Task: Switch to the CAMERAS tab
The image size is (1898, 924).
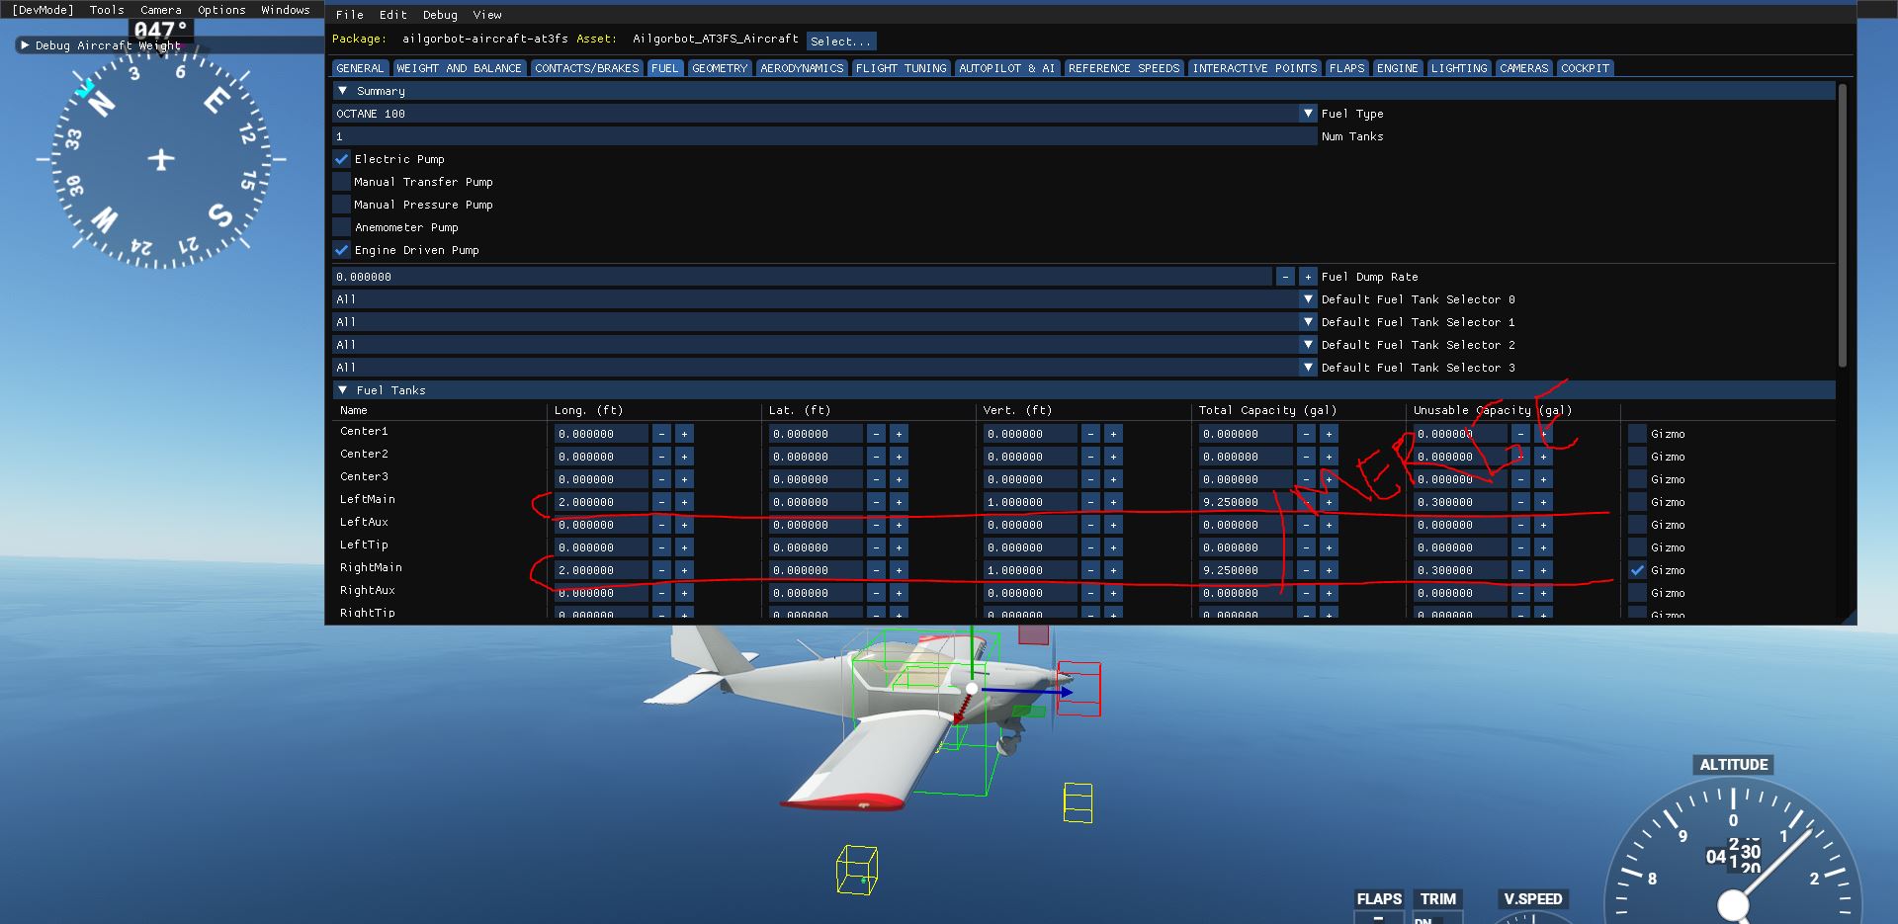Action: pyautogui.click(x=1523, y=68)
